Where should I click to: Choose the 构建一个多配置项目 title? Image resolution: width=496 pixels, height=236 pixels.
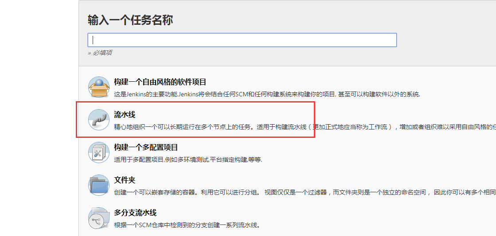(x=146, y=147)
